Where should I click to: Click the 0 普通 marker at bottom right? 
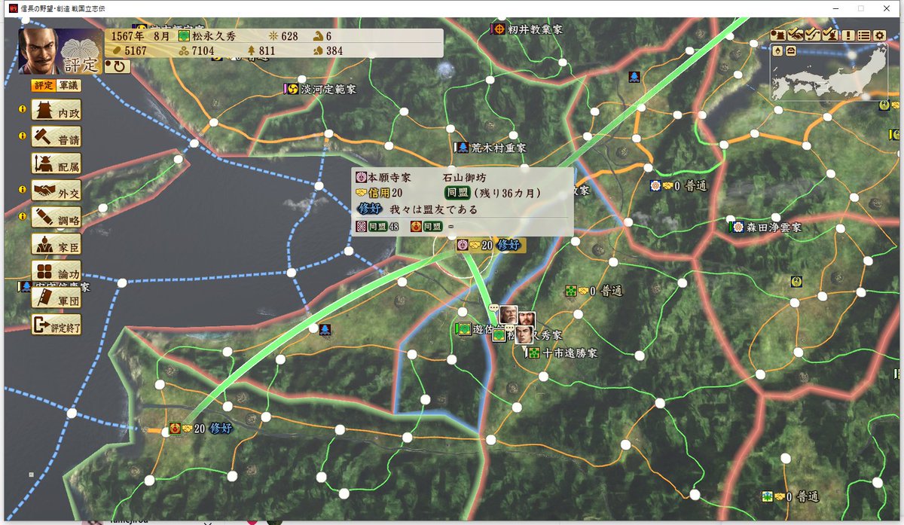pyautogui.click(x=789, y=496)
